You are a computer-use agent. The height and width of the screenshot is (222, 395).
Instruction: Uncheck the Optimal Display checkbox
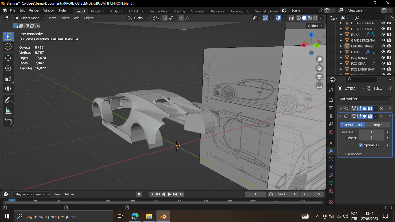point(361,145)
